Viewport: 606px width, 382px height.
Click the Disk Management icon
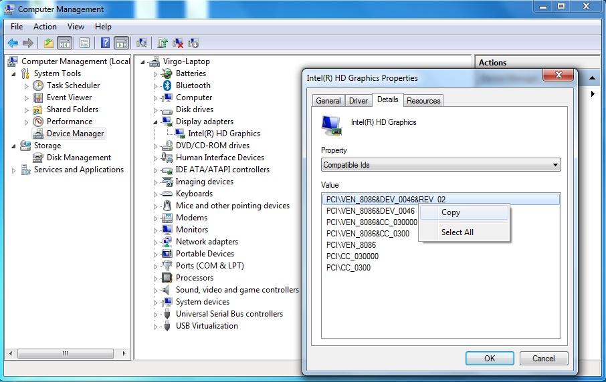pos(38,158)
